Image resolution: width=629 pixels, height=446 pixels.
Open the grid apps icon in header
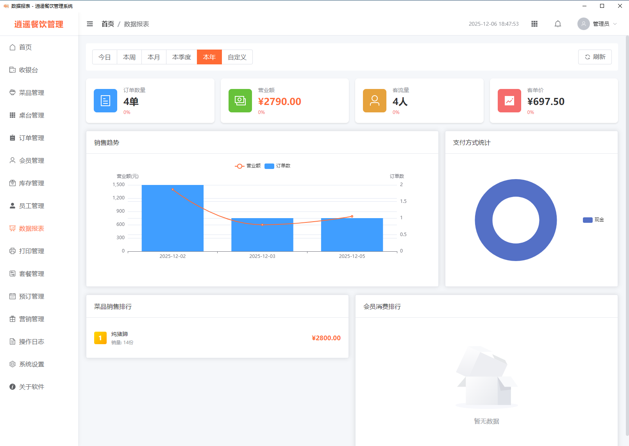click(534, 24)
